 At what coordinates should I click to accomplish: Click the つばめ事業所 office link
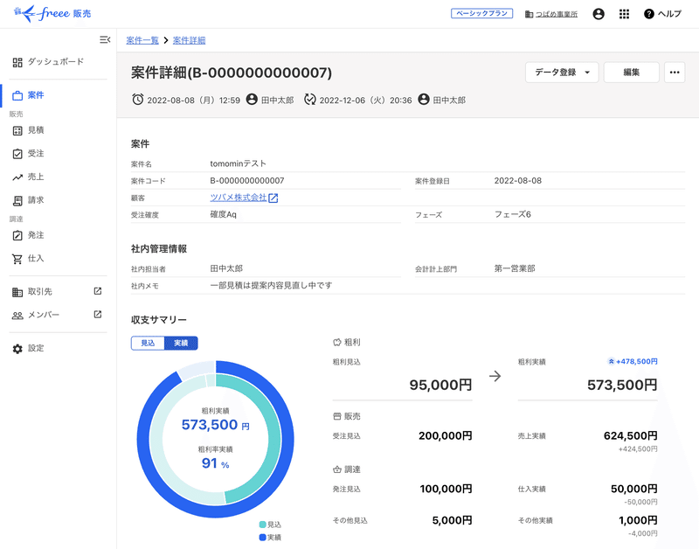coord(557,14)
